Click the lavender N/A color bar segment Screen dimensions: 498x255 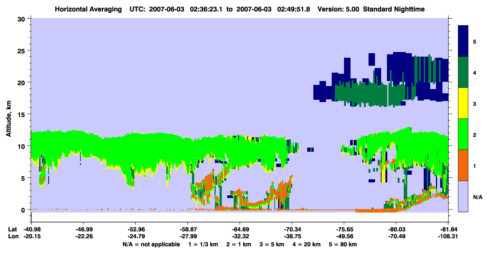(x=463, y=196)
